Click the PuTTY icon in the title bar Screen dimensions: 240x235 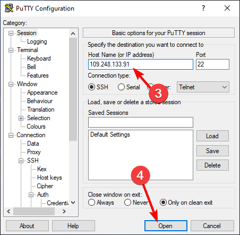pyautogui.click(x=9, y=8)
